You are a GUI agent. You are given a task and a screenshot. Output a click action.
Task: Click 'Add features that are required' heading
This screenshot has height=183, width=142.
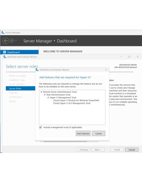65,77
